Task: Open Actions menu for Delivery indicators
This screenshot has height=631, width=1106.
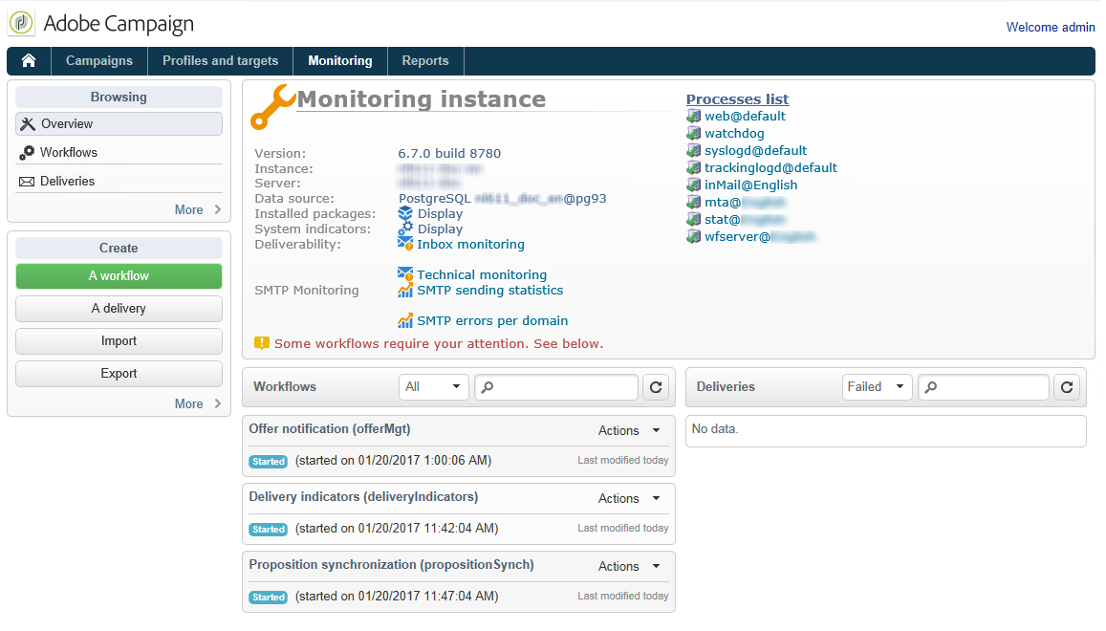Action: pyautogui.click(x=628, y=498)
